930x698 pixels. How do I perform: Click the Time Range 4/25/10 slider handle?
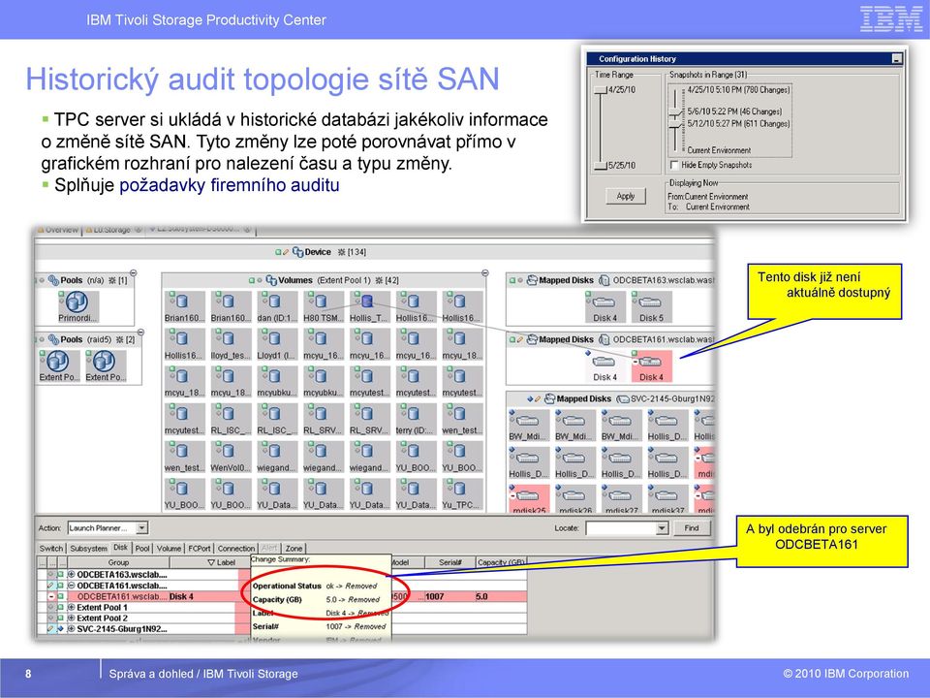(x=601, y=90)
